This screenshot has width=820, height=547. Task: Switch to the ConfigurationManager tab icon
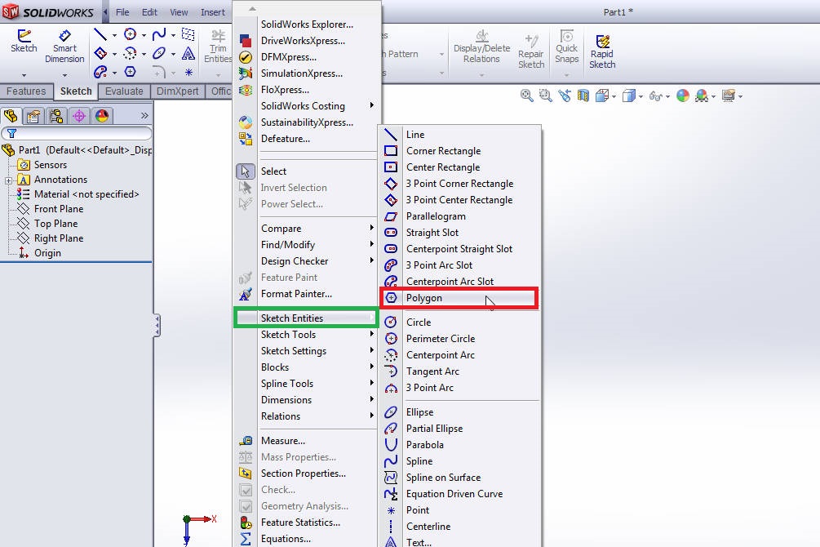[56, 116]
